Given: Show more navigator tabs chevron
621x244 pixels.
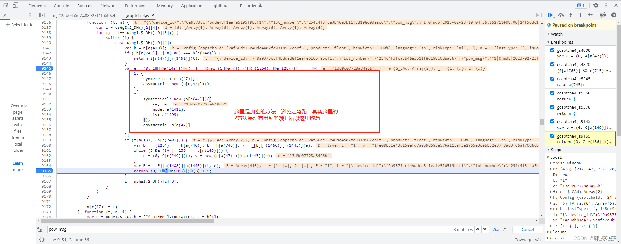Looking at the screenshot, I should pyautogui.click(x=5, y=15).
